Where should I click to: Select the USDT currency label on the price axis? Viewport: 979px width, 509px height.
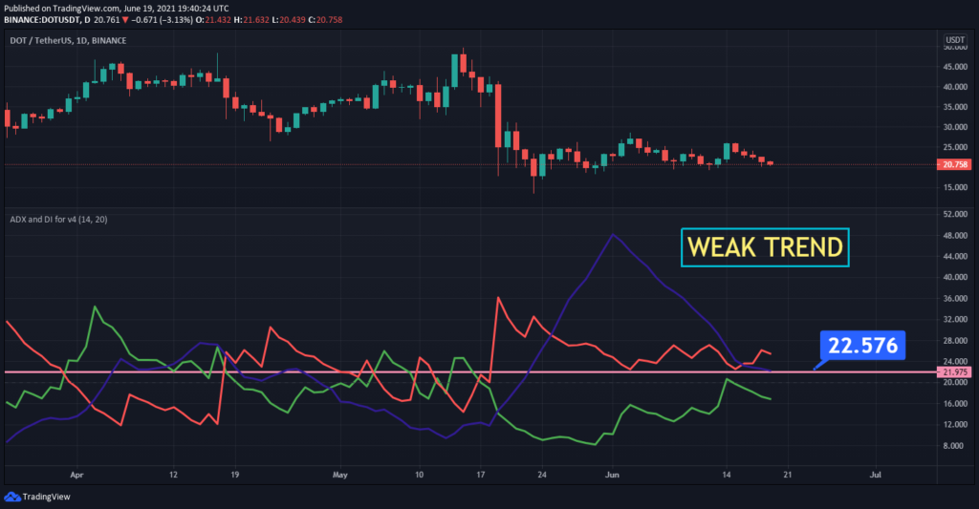click(x=955, y=40)
